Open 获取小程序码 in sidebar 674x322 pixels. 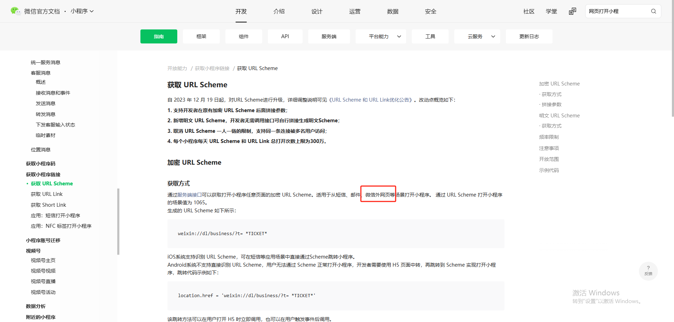[41, 164]
